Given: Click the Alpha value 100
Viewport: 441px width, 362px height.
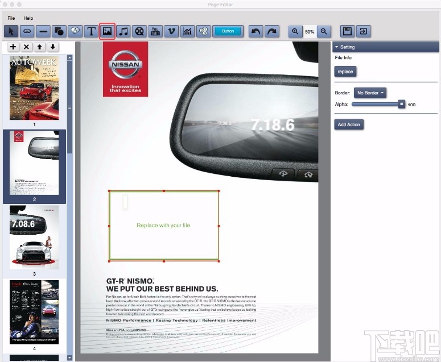Looking at the screenshot, I should click(411, 105).
